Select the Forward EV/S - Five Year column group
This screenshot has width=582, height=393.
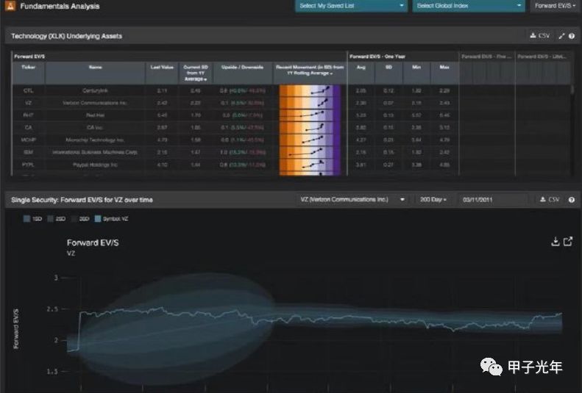(x=487, y=57)
